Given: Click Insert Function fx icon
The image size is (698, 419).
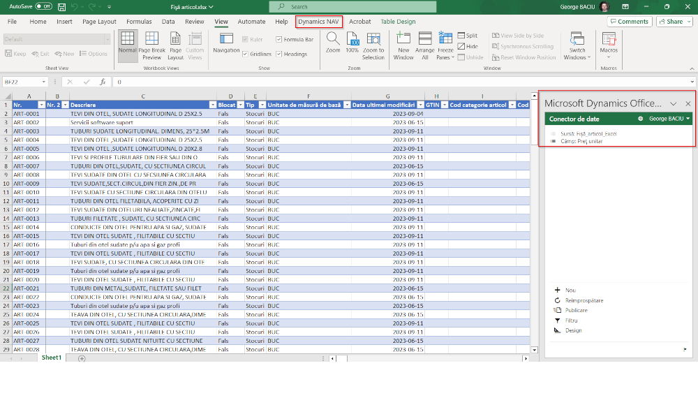Looking at the screenshot, I should coord(103,82).
